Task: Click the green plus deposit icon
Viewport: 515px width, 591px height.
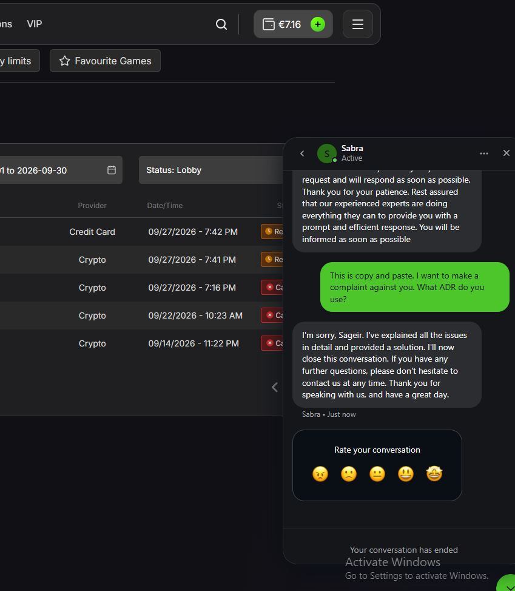Action: pos(318,24)
